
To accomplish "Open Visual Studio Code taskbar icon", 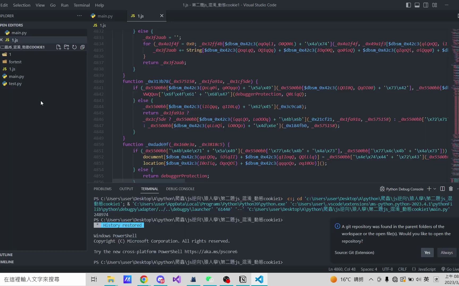I will tap(259, 279).
